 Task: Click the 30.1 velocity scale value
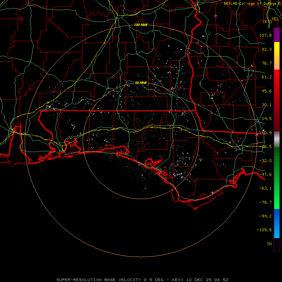pyautogui.click(x=267, y=105)
